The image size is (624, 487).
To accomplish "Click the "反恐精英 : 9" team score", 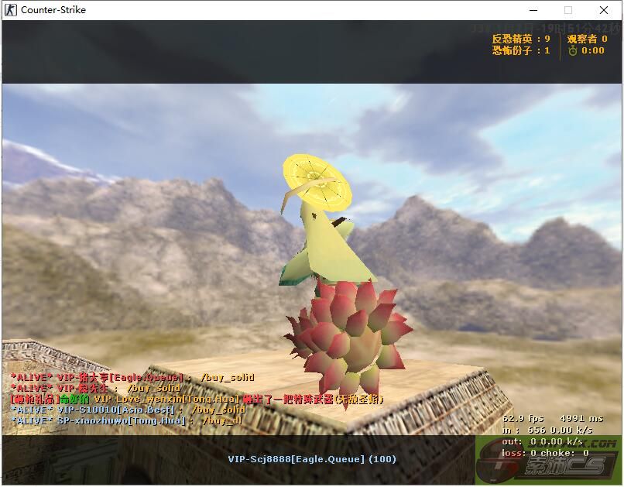I will (x=521, y=39).
